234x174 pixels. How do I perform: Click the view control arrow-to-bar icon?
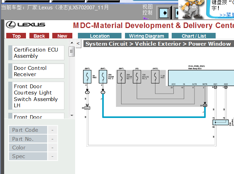[x=164, y=13]
